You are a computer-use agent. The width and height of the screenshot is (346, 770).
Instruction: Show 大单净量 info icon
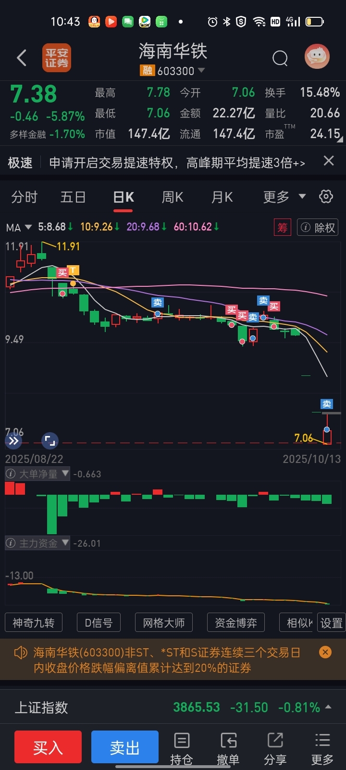11,474
